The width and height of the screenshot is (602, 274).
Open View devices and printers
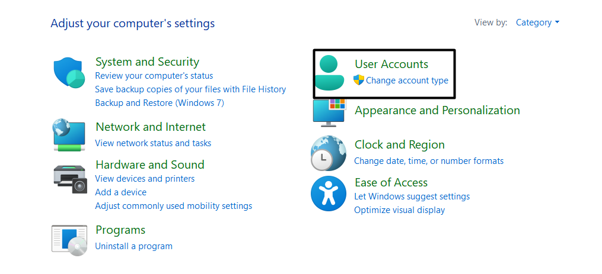[x=145, y=179]
